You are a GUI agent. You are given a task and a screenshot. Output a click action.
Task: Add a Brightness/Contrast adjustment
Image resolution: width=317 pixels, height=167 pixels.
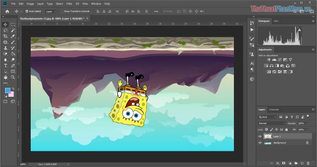[269, 60]
